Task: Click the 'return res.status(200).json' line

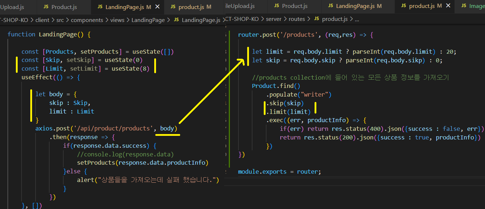Action: click(380, 137)
